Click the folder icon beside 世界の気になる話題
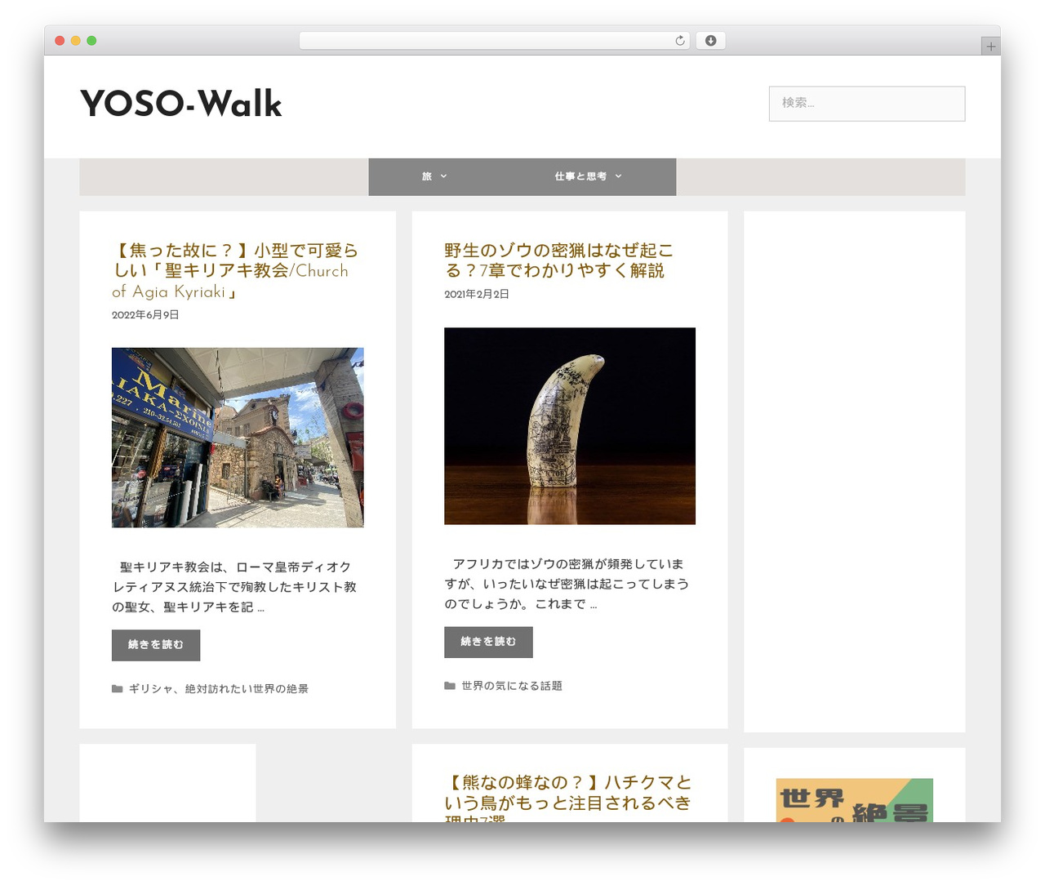The height and width of the screenshot is (885, 1045). point(450,686)
